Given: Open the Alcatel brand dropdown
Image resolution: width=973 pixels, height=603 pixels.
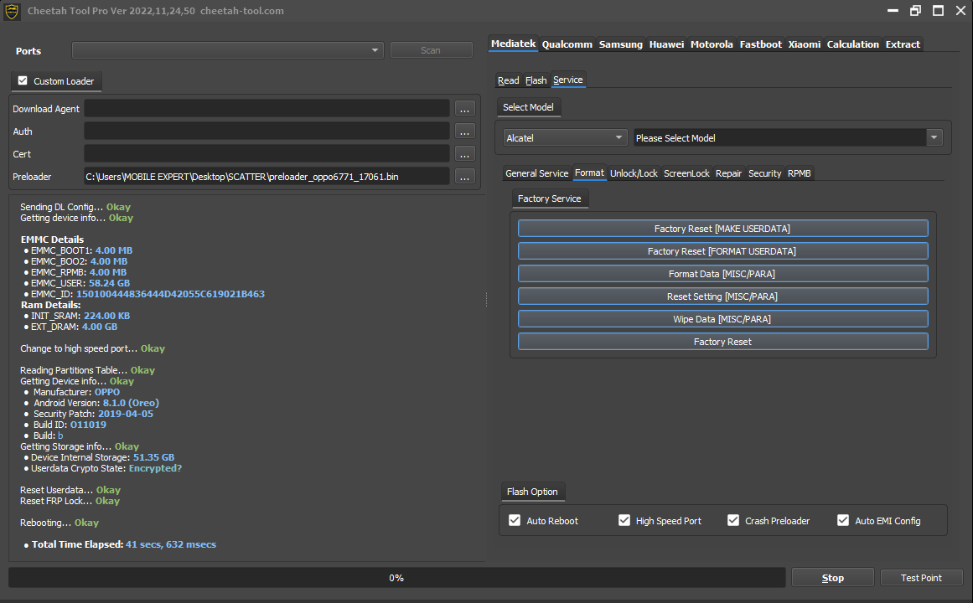Looking at the screenshot, I should 565,137.
